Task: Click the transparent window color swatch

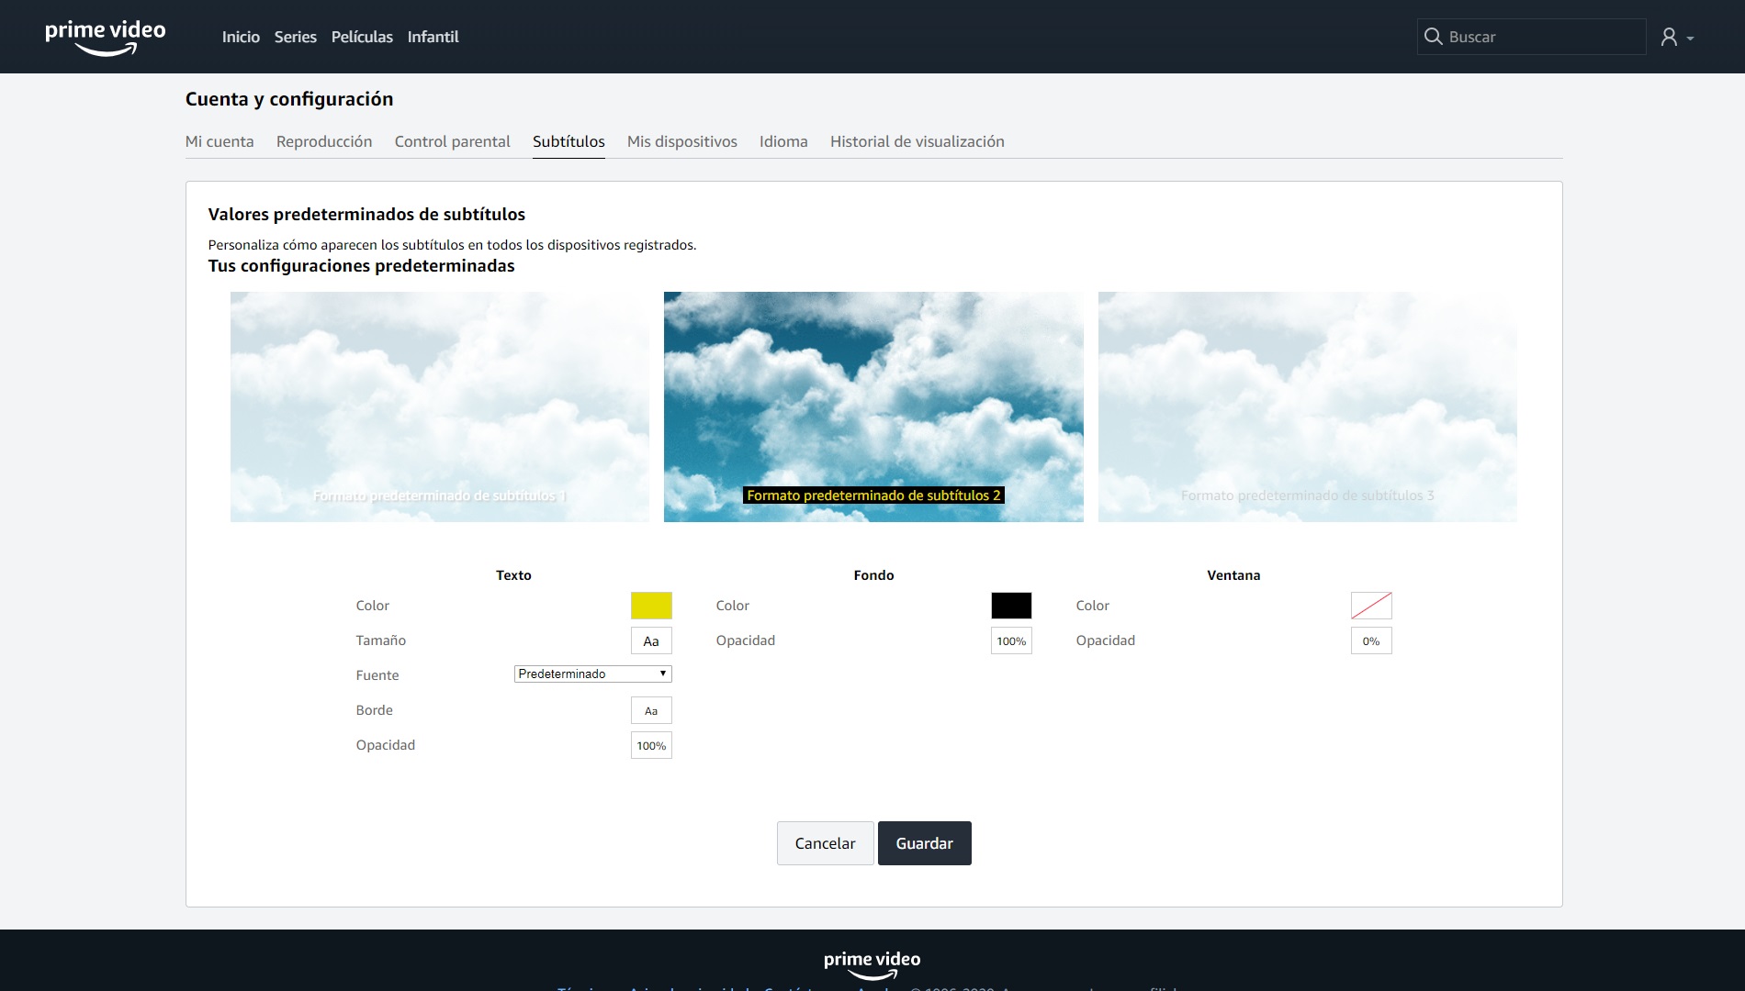Action: [x=1371, y=606]
